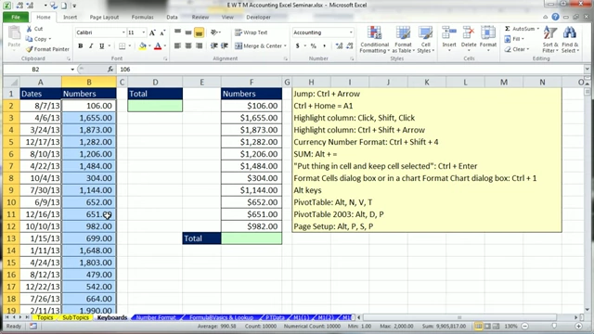Image resolution: width=594 pixels, height=334 pixels.
Task: Apply Comma Style number format
Action: coord(324,45)
